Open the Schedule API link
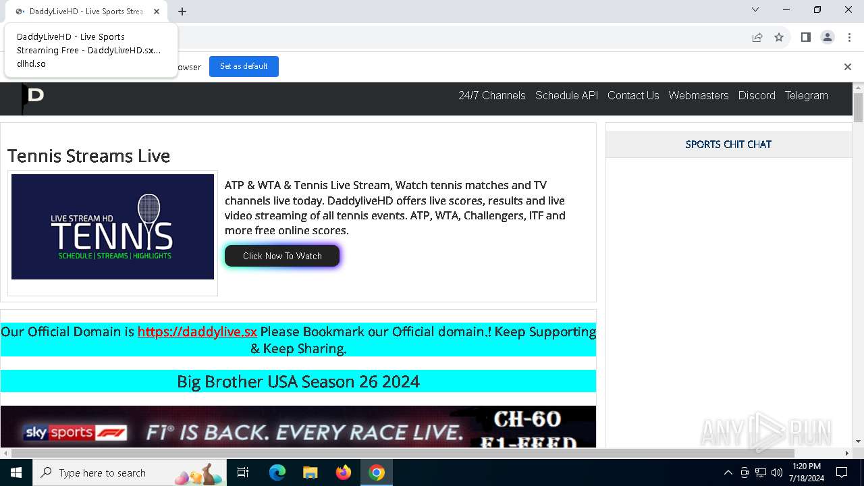Image resolution: width=864 pixels, height=486 pixels. click(567, 95)
